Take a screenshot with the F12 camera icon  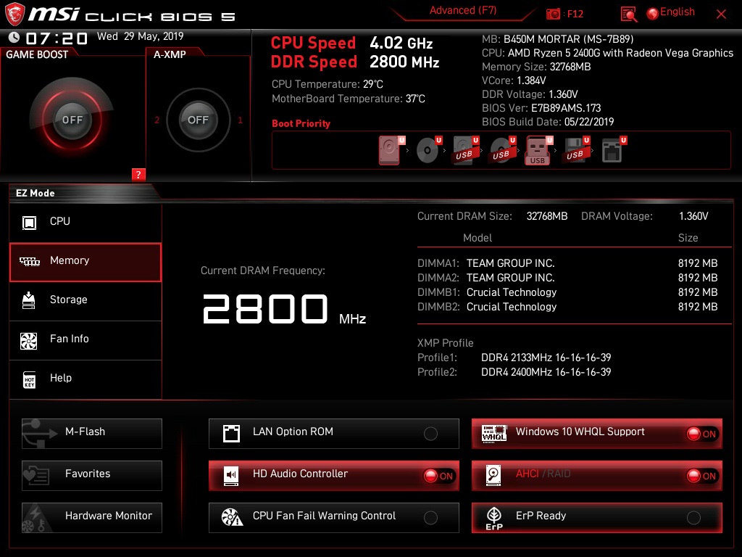553,14
